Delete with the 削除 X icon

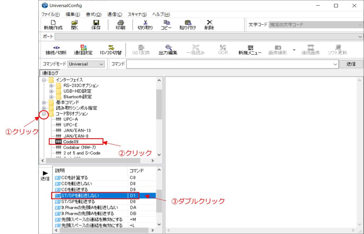[209, 25]
